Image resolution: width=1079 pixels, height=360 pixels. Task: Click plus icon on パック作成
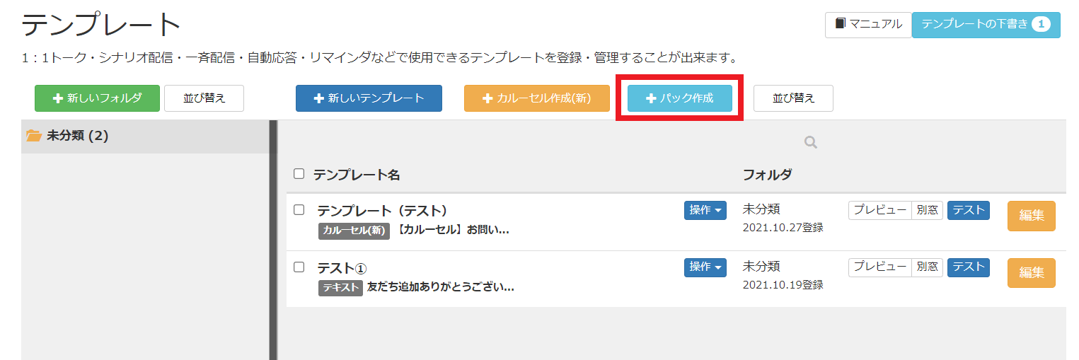[651, 98]
